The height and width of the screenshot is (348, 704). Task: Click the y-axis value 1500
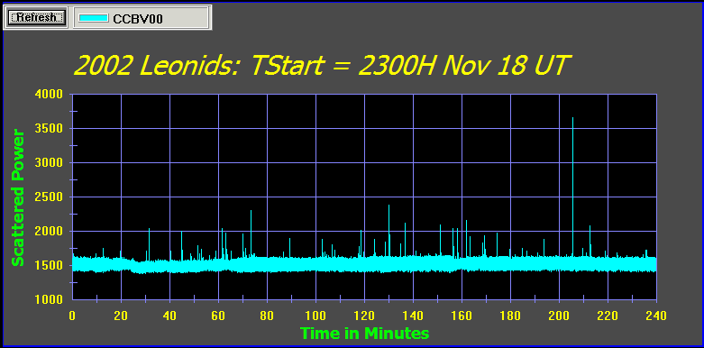pos(49,265)
